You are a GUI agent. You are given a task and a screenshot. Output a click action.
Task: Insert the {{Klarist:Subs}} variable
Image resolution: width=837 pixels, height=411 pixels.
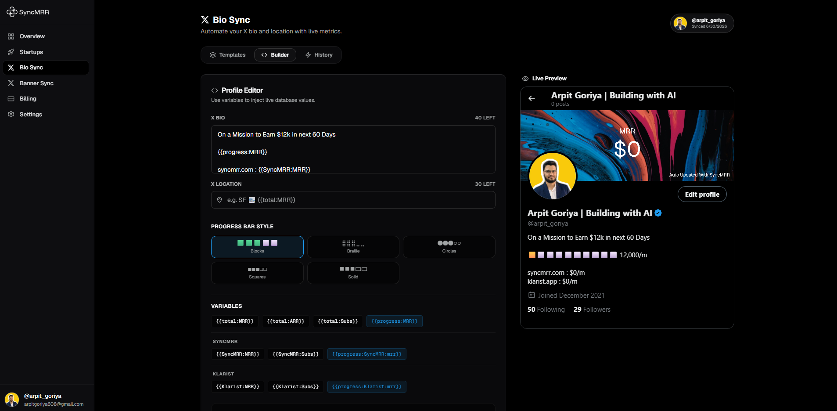[296, 386]
